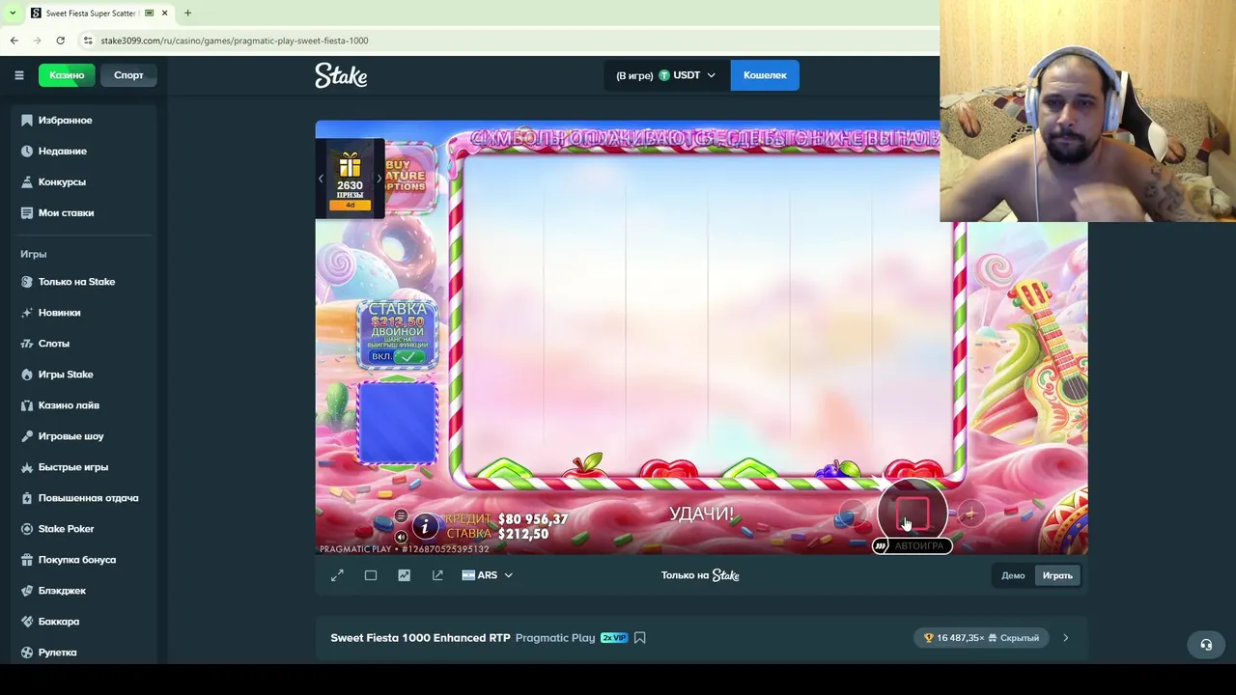
Task: Open Stake Poker
Action: (x=84, y=529)
